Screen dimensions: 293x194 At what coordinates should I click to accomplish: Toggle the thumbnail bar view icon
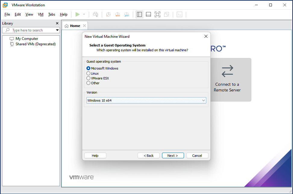pos(148,14)
